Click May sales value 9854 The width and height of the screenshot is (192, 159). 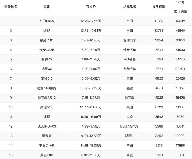click(159, 40)
